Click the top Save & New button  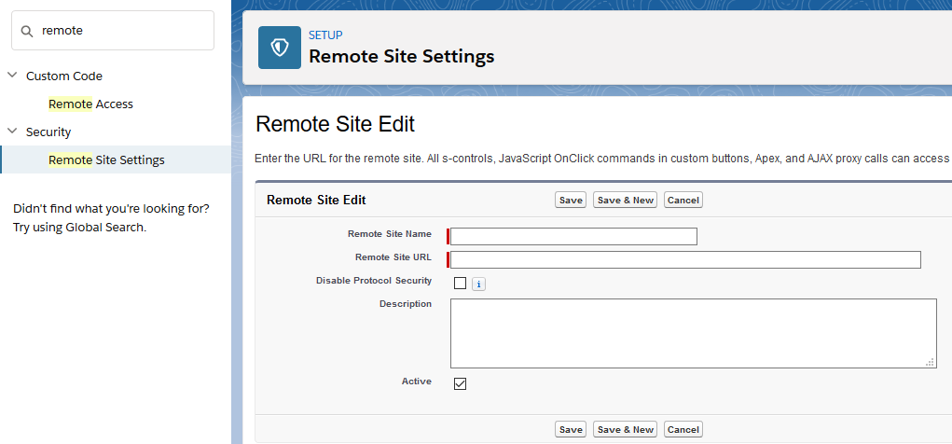(625, 200)
